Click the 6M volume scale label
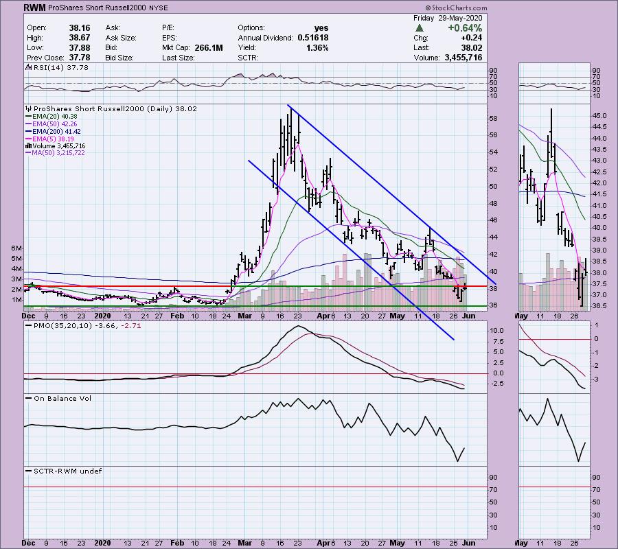This screenshot has height=549, width=618. pos(16,248)
